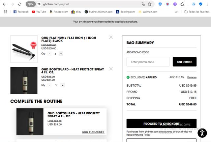Viewport: 211px width, 142px height.
Task: Go back to the previous page
Action: (x=5, y=4)
